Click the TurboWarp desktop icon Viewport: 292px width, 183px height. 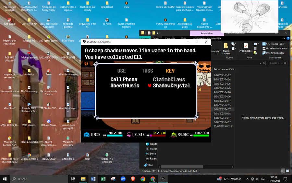click(10, 22)
